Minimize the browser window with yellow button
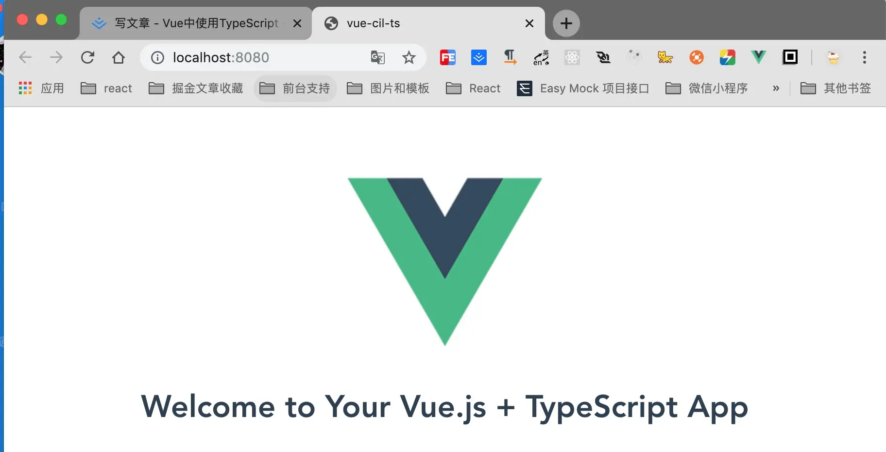886x452 pixels. pyautogui.click(x=42, y=19)
